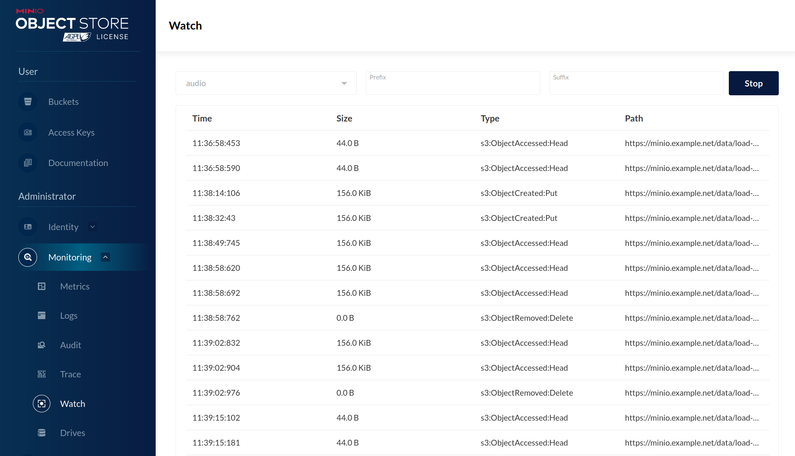Screen dimensions: 795x456
Task: Click the Administrator section heading
Action: pos(47,196)
